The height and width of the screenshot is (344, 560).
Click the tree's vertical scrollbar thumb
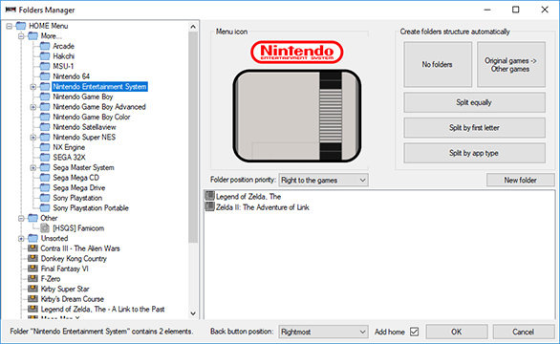pos(193,138)
